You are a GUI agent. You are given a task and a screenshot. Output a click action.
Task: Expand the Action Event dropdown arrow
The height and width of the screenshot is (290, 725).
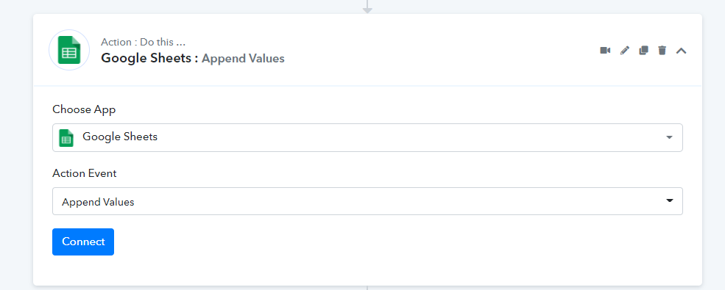pyautogui.click(x=669, y=200)
